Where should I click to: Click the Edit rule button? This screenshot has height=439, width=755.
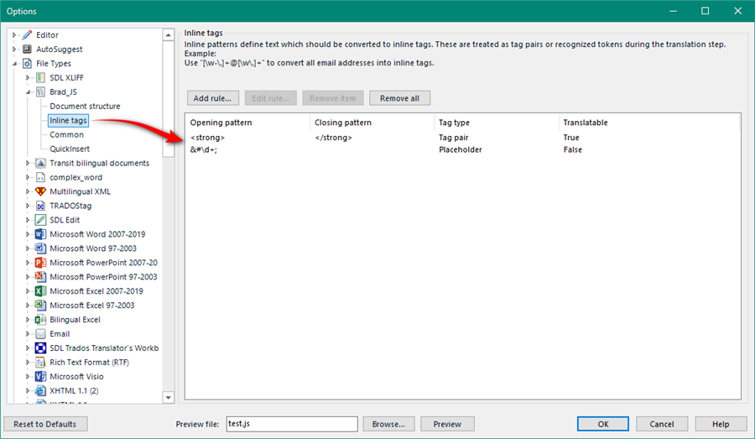(270, 98)
